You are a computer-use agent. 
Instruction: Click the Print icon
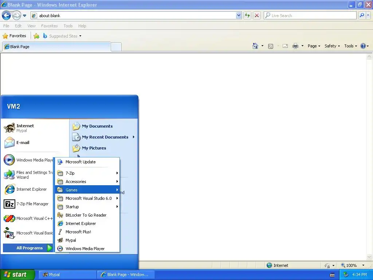pyautogui.click(x=295, y=46)
